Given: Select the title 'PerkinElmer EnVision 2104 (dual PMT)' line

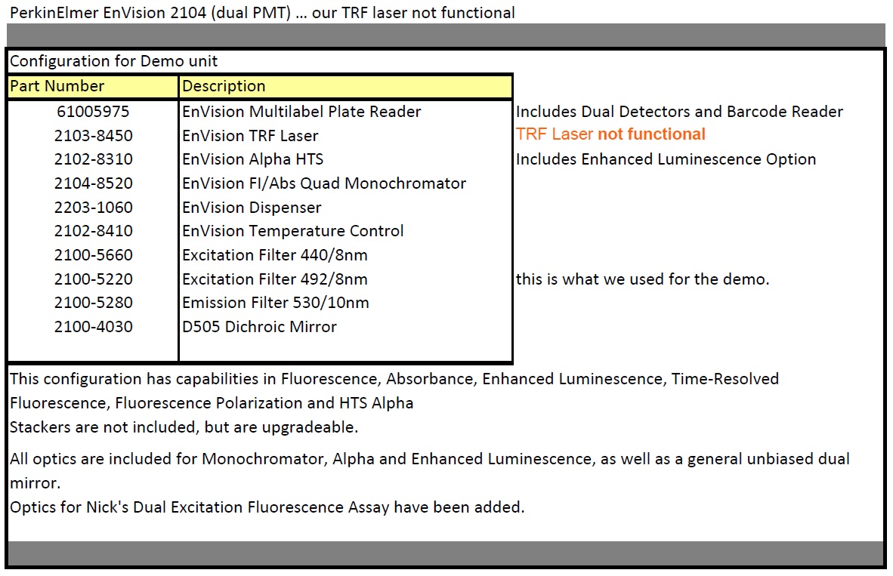Looking at the screenshot, I should 263,13.
